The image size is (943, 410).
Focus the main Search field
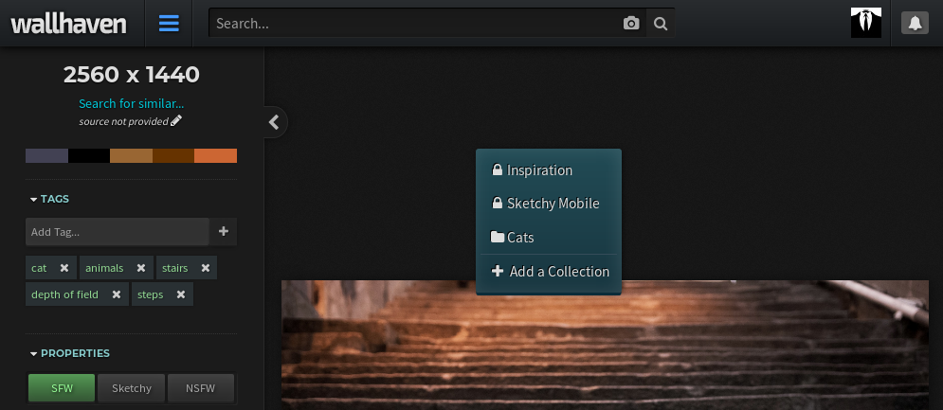point(415,24)
